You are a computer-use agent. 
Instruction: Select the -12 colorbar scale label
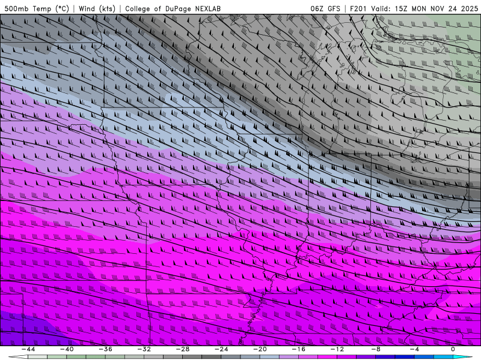point(337,349)
